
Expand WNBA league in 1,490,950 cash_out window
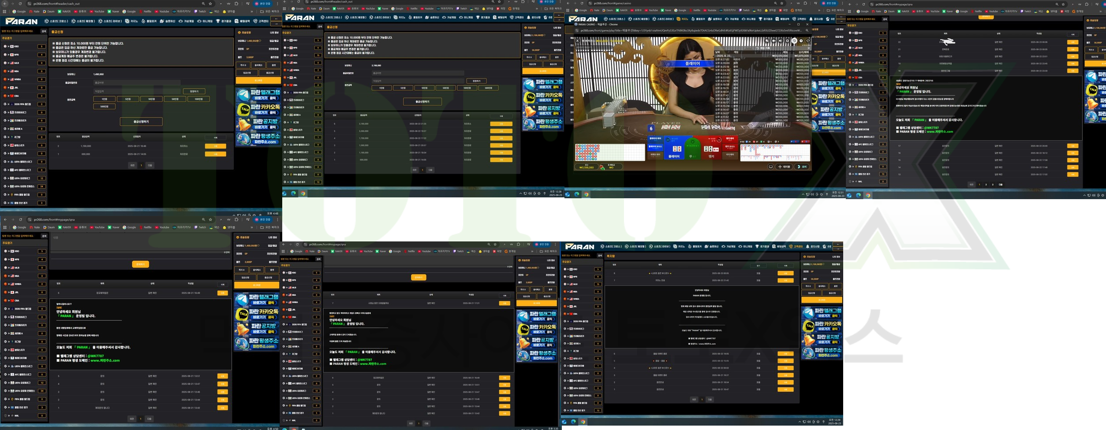point(24,79)
